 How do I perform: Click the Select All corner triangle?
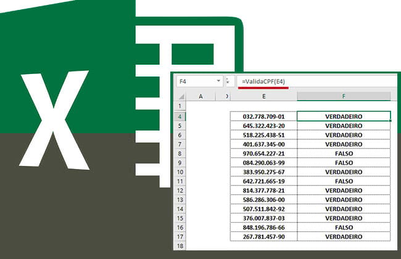coord(181,96)
